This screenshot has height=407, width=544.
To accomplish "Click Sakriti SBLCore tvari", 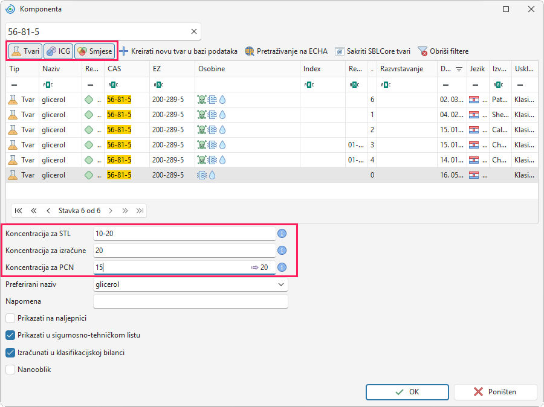I will [x=372, y=51].
